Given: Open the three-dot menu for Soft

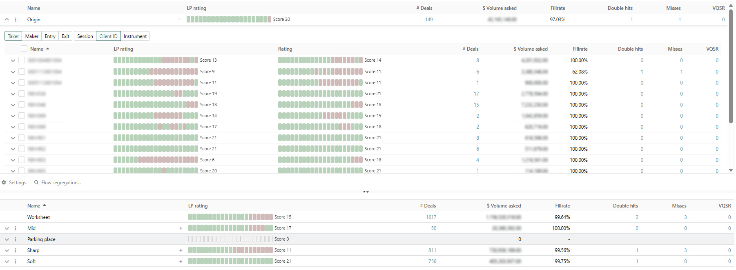Looking at the screenshot, I should pyautogui.click(x=16, y=261).
